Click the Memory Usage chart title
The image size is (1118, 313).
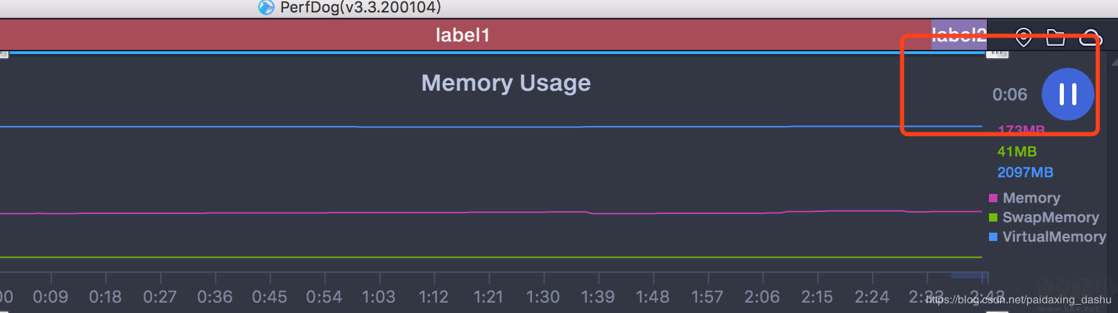(x=506, y=83)
